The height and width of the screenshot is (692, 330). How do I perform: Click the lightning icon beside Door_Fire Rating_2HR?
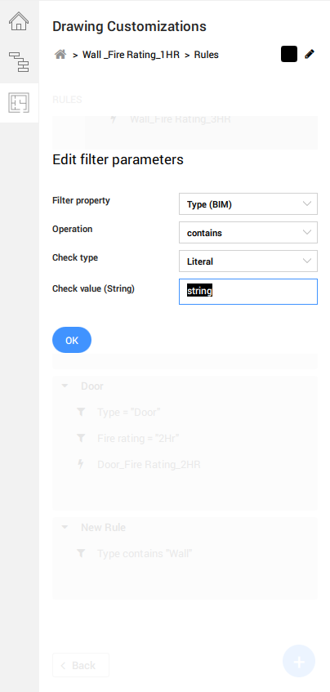(81, 464)
